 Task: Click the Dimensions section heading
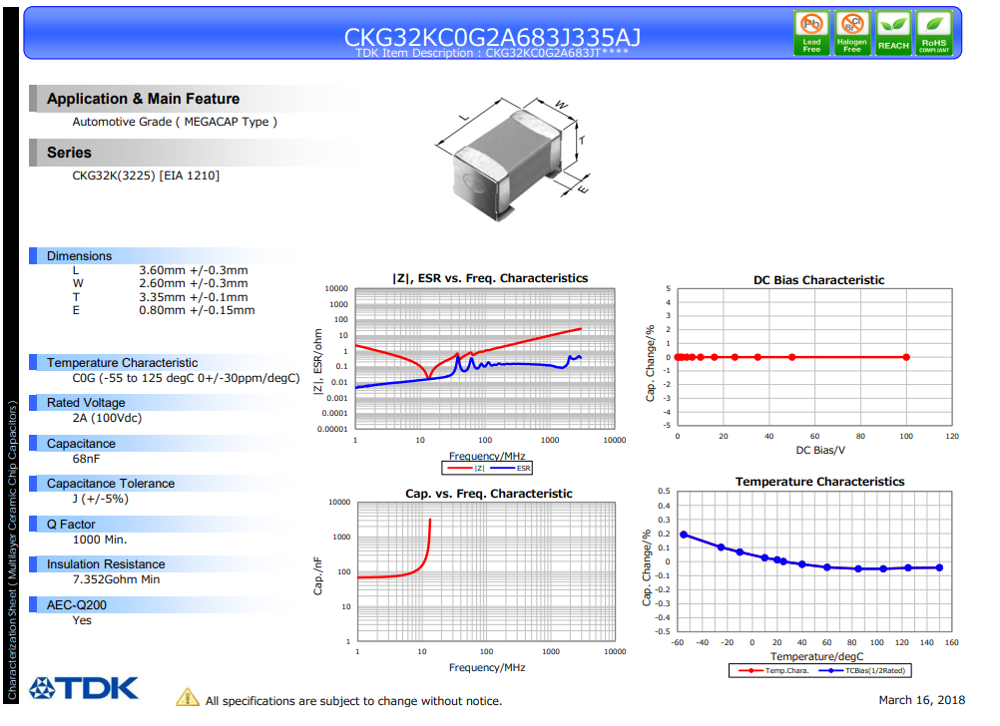[79, 255]
